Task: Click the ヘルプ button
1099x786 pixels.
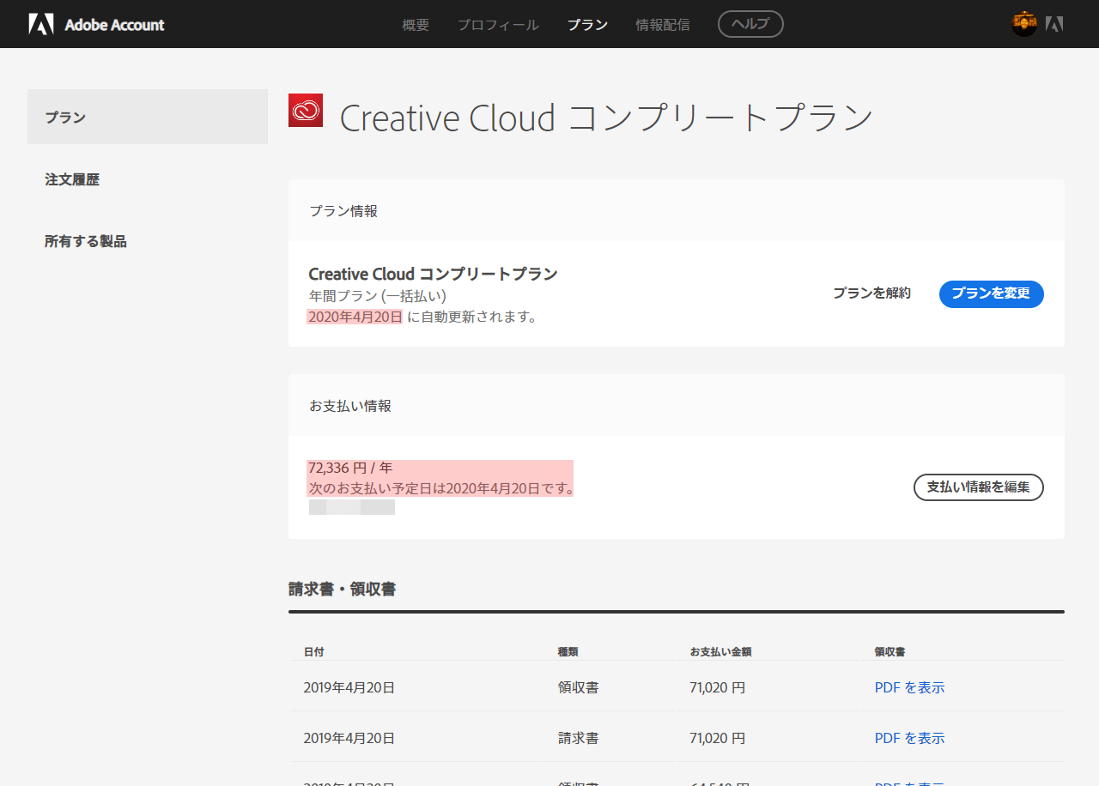Action: (x=750, y=24)
